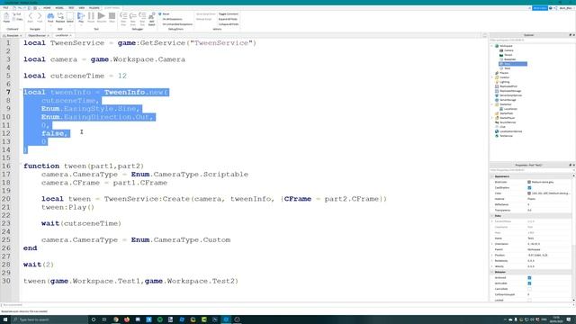This screenshot has height=324, width=576.
Task: Click the TestService icon in Explorer
Action: point(497,136)
